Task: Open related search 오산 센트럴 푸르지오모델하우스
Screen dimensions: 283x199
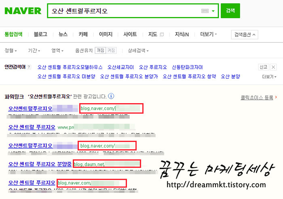Action: (70, 68)
